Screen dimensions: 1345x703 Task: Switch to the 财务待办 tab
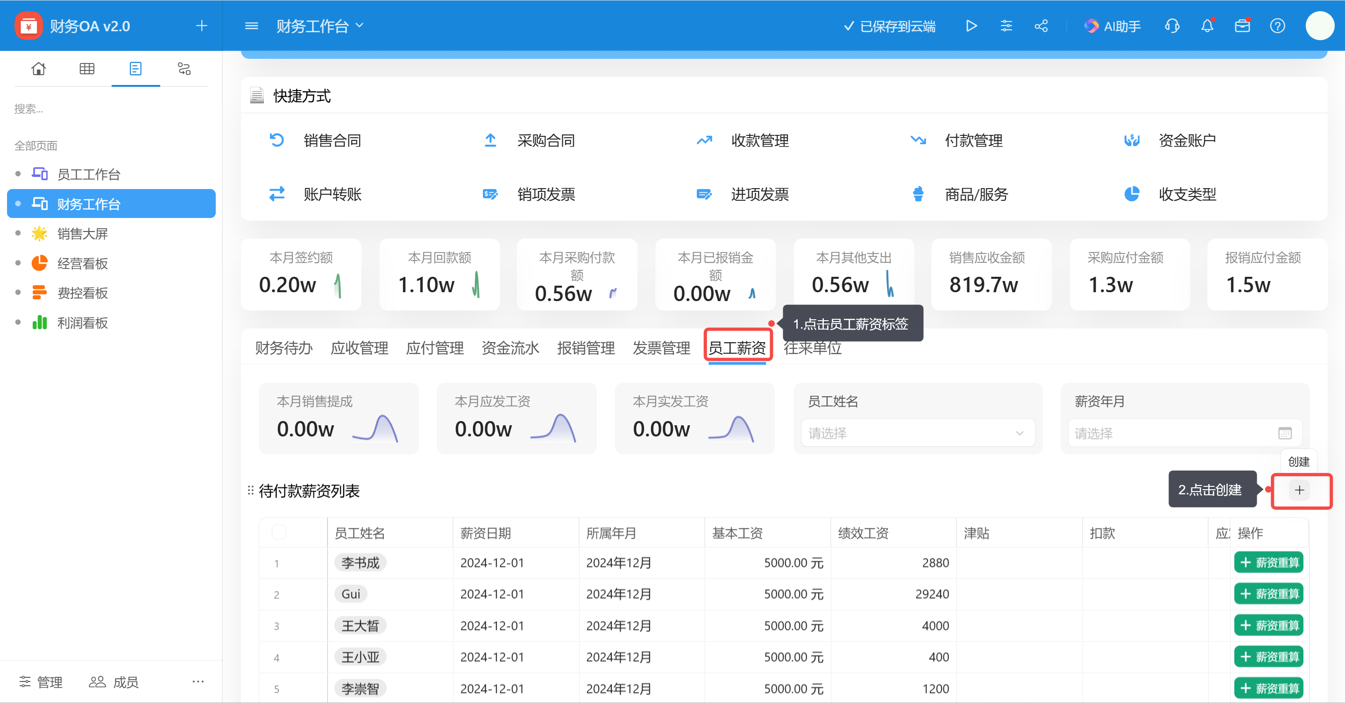283,348
